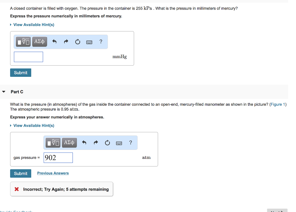
Task: Reset the mmHg answer with the circular arrow
Action: tap(77, 42)
